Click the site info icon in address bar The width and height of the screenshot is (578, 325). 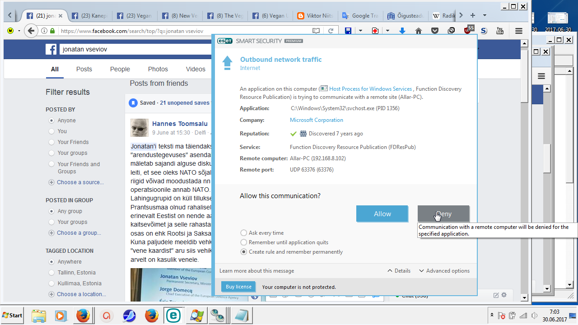click(44, 31)
